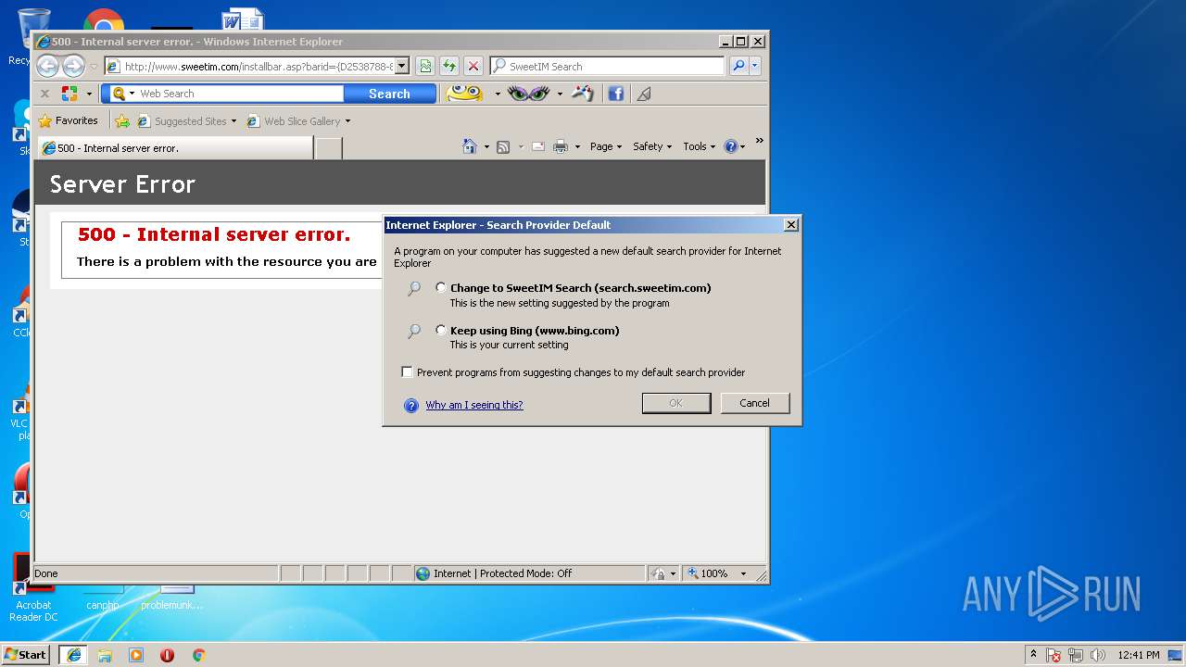Click the blue Search button
1186x667 pixels.
point(389,94)
